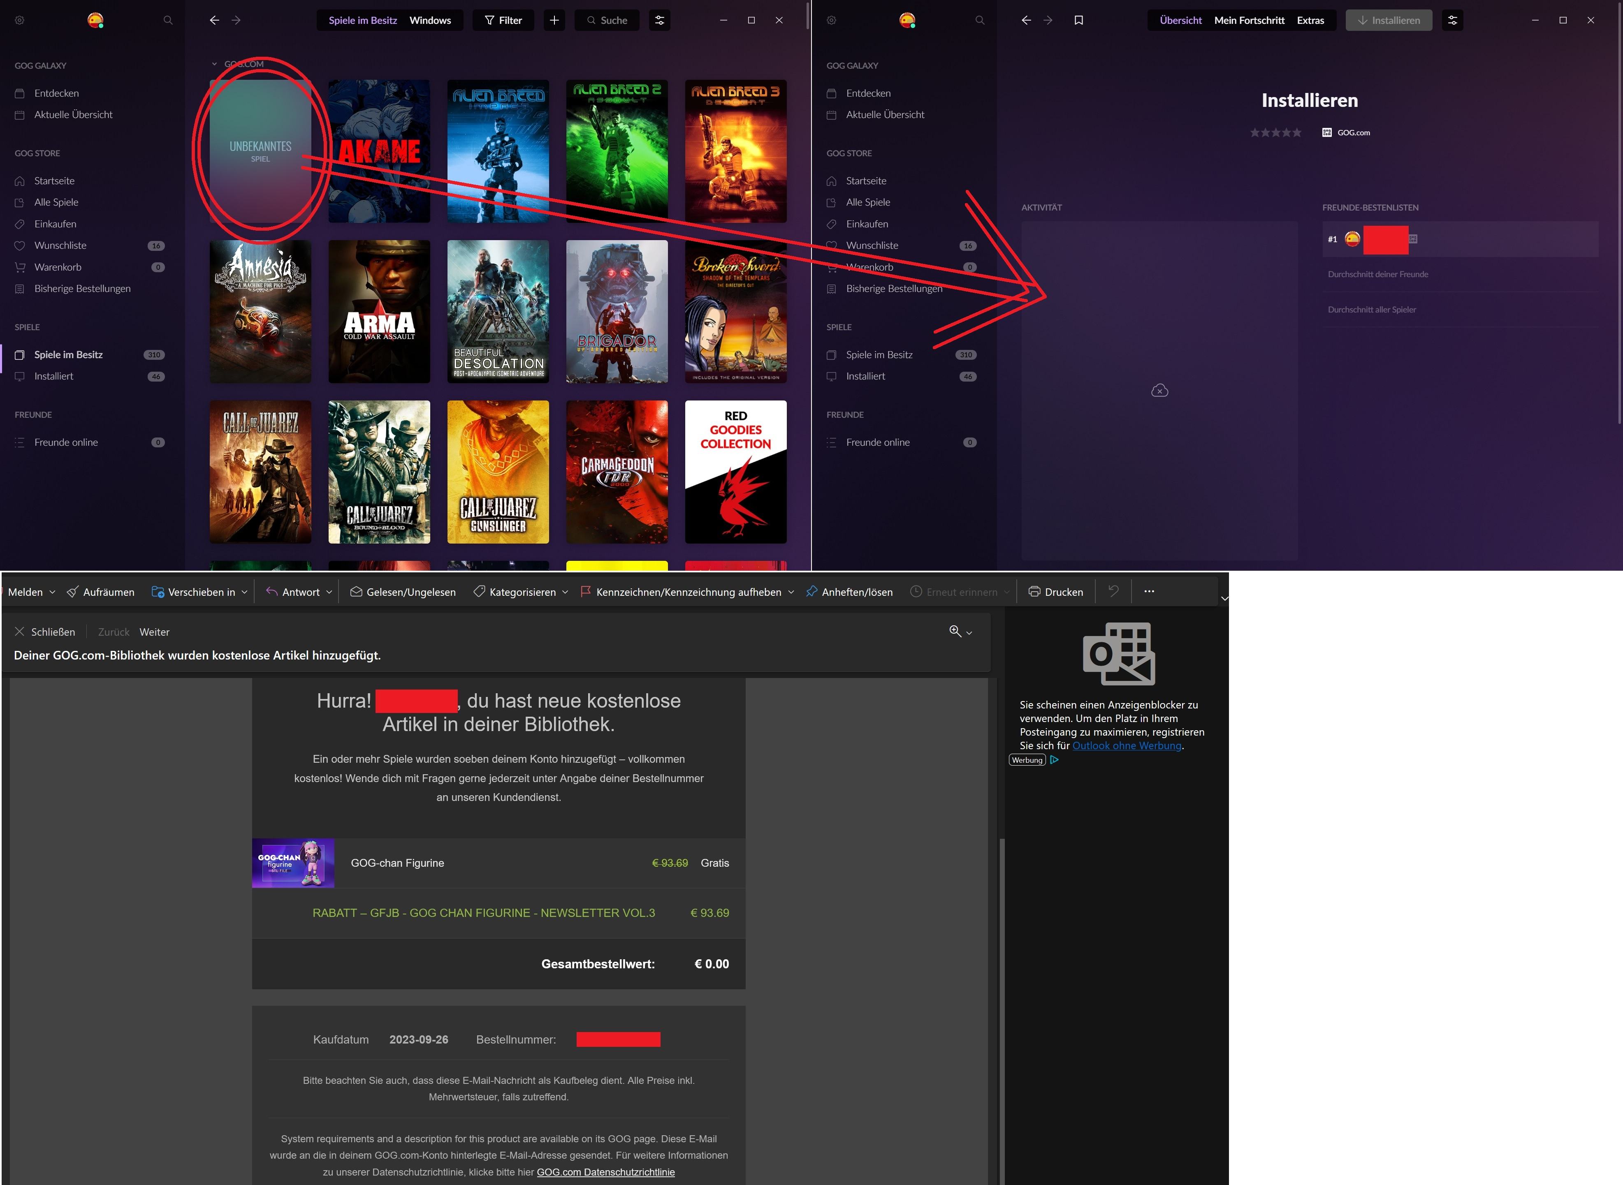
Task: Open settings gear in left GOG Galaxy window
Action: [19, 20]
